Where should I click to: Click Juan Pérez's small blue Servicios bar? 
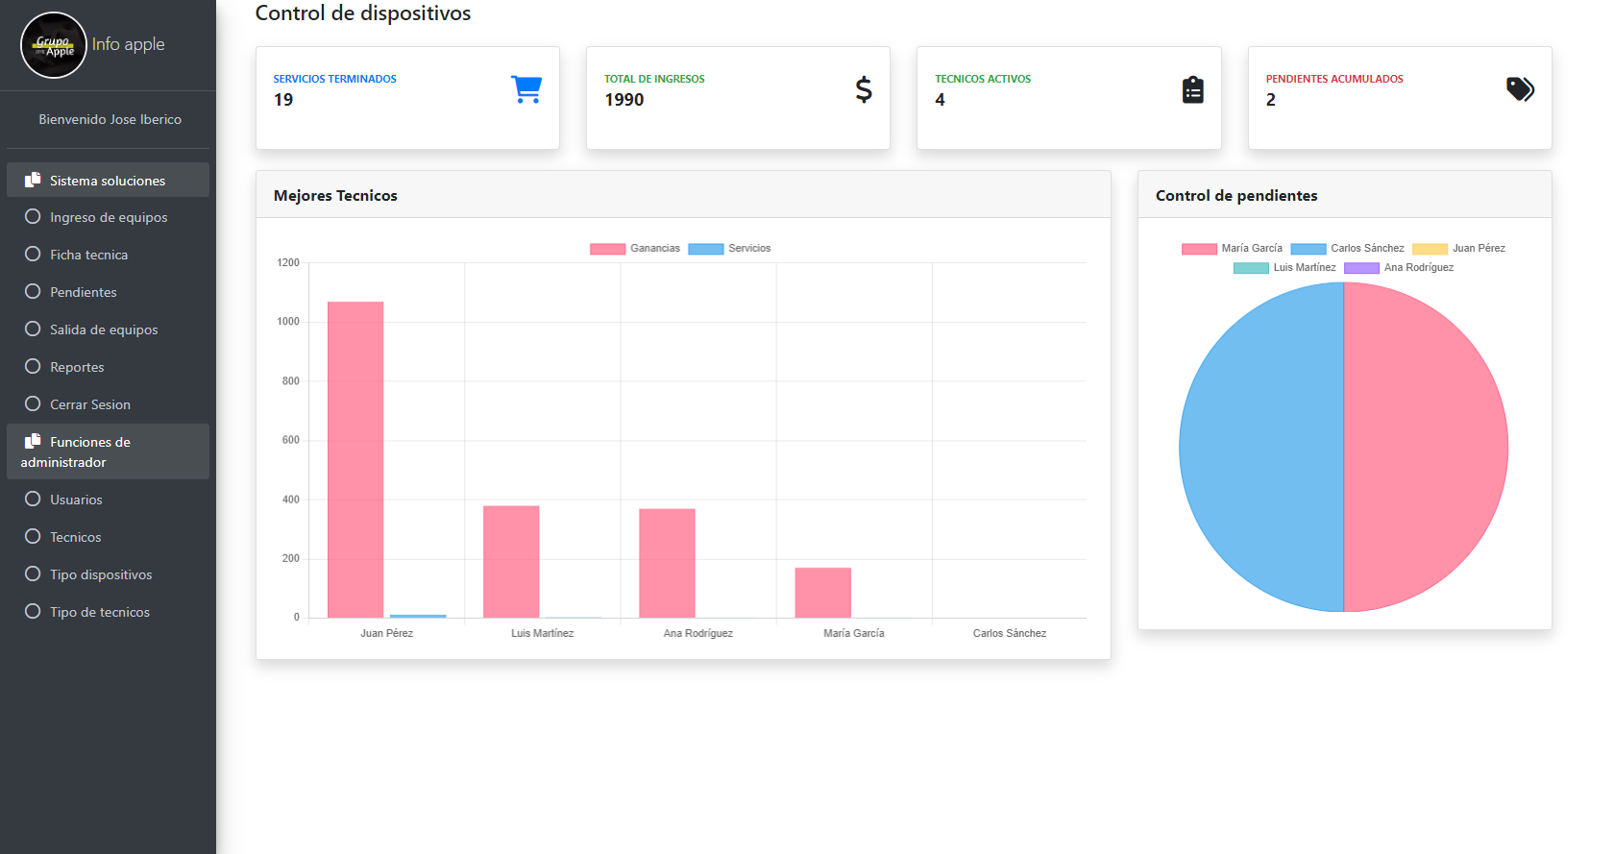tap(418, 616)
